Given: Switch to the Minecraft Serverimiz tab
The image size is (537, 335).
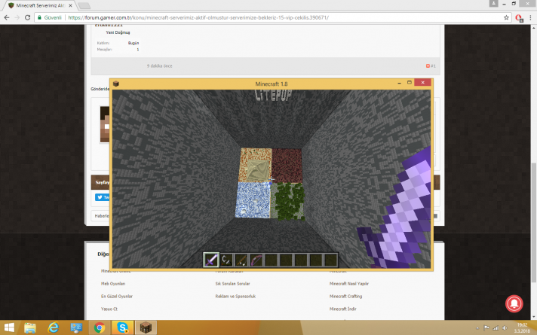Looking at the screenshot, I should point(40,5).
